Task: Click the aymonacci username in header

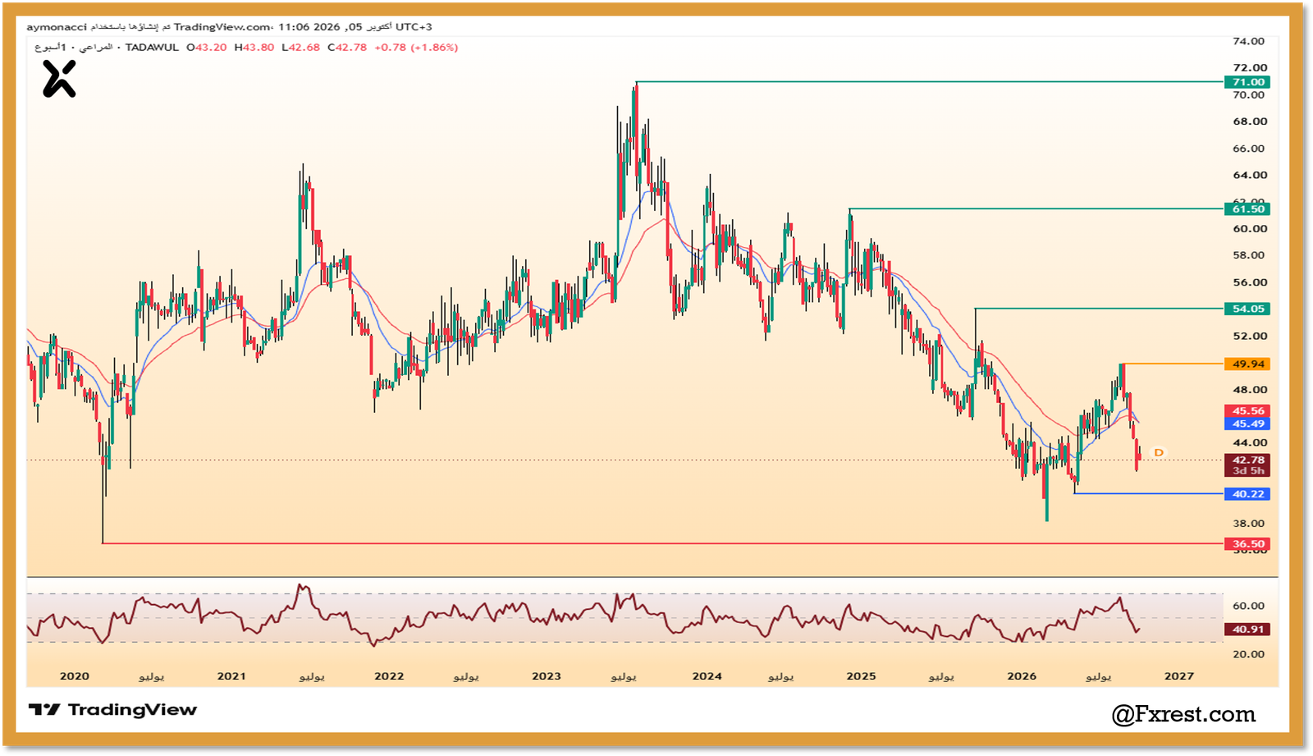Action: 57,27
